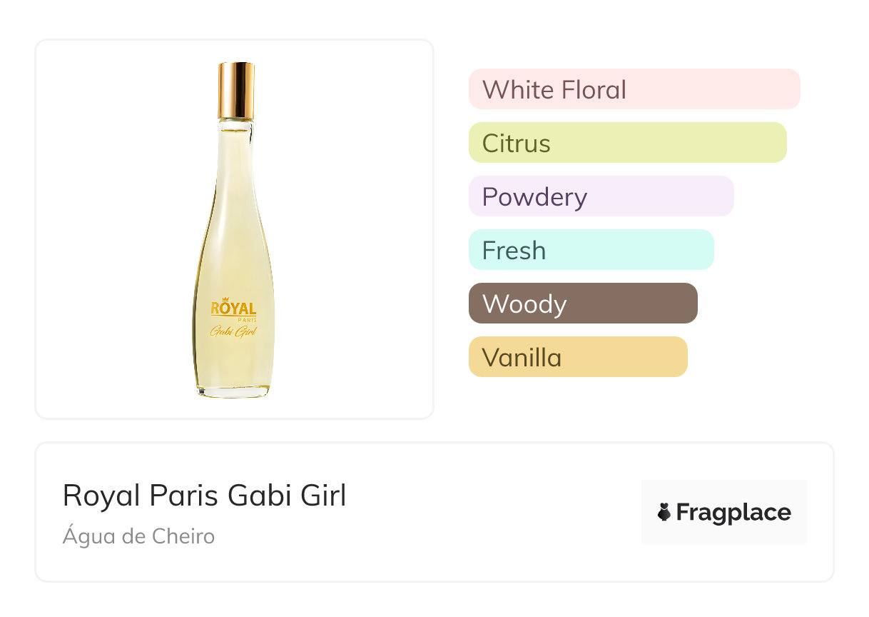This screenshot has height=617, width=869.
Task: Choose the Powdery accord bar
Action: point(601,196)
